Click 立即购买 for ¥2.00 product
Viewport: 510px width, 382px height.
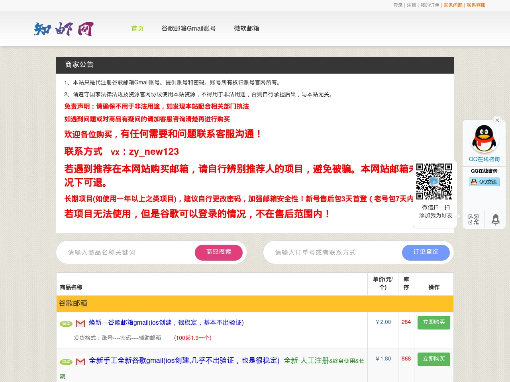(x=434, y=322)
